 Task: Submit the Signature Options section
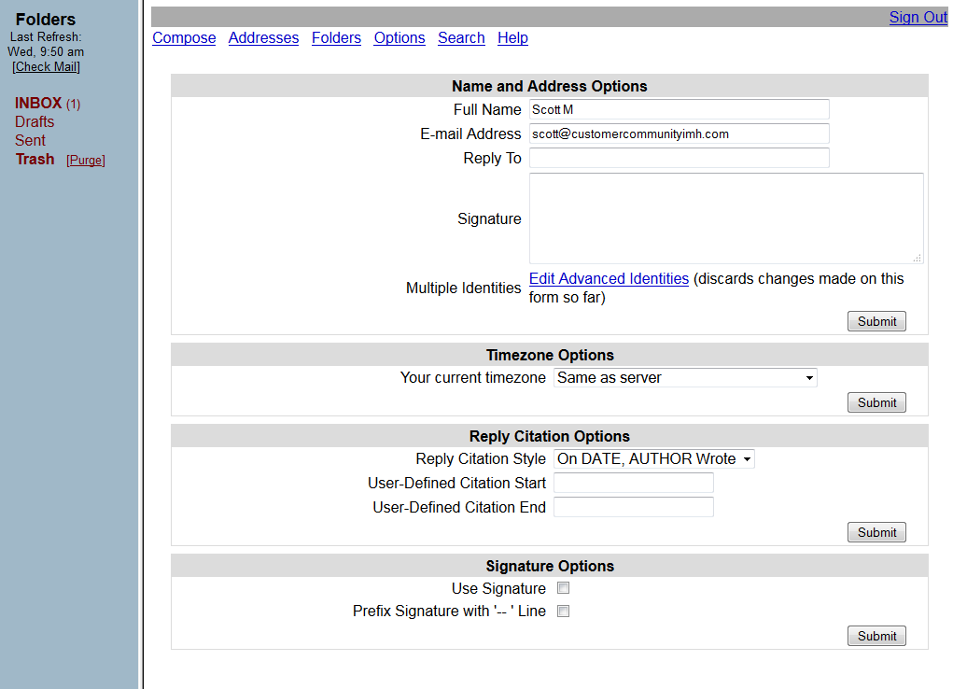876,636
